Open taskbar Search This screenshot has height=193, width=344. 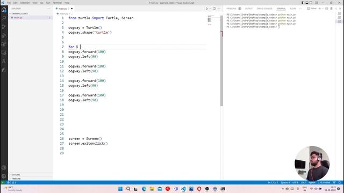click(128, 189)
